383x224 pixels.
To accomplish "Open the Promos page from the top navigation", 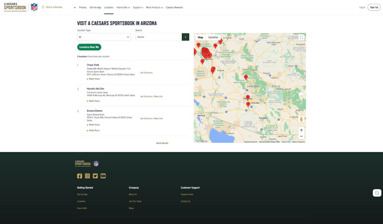I will coord(83,7).
